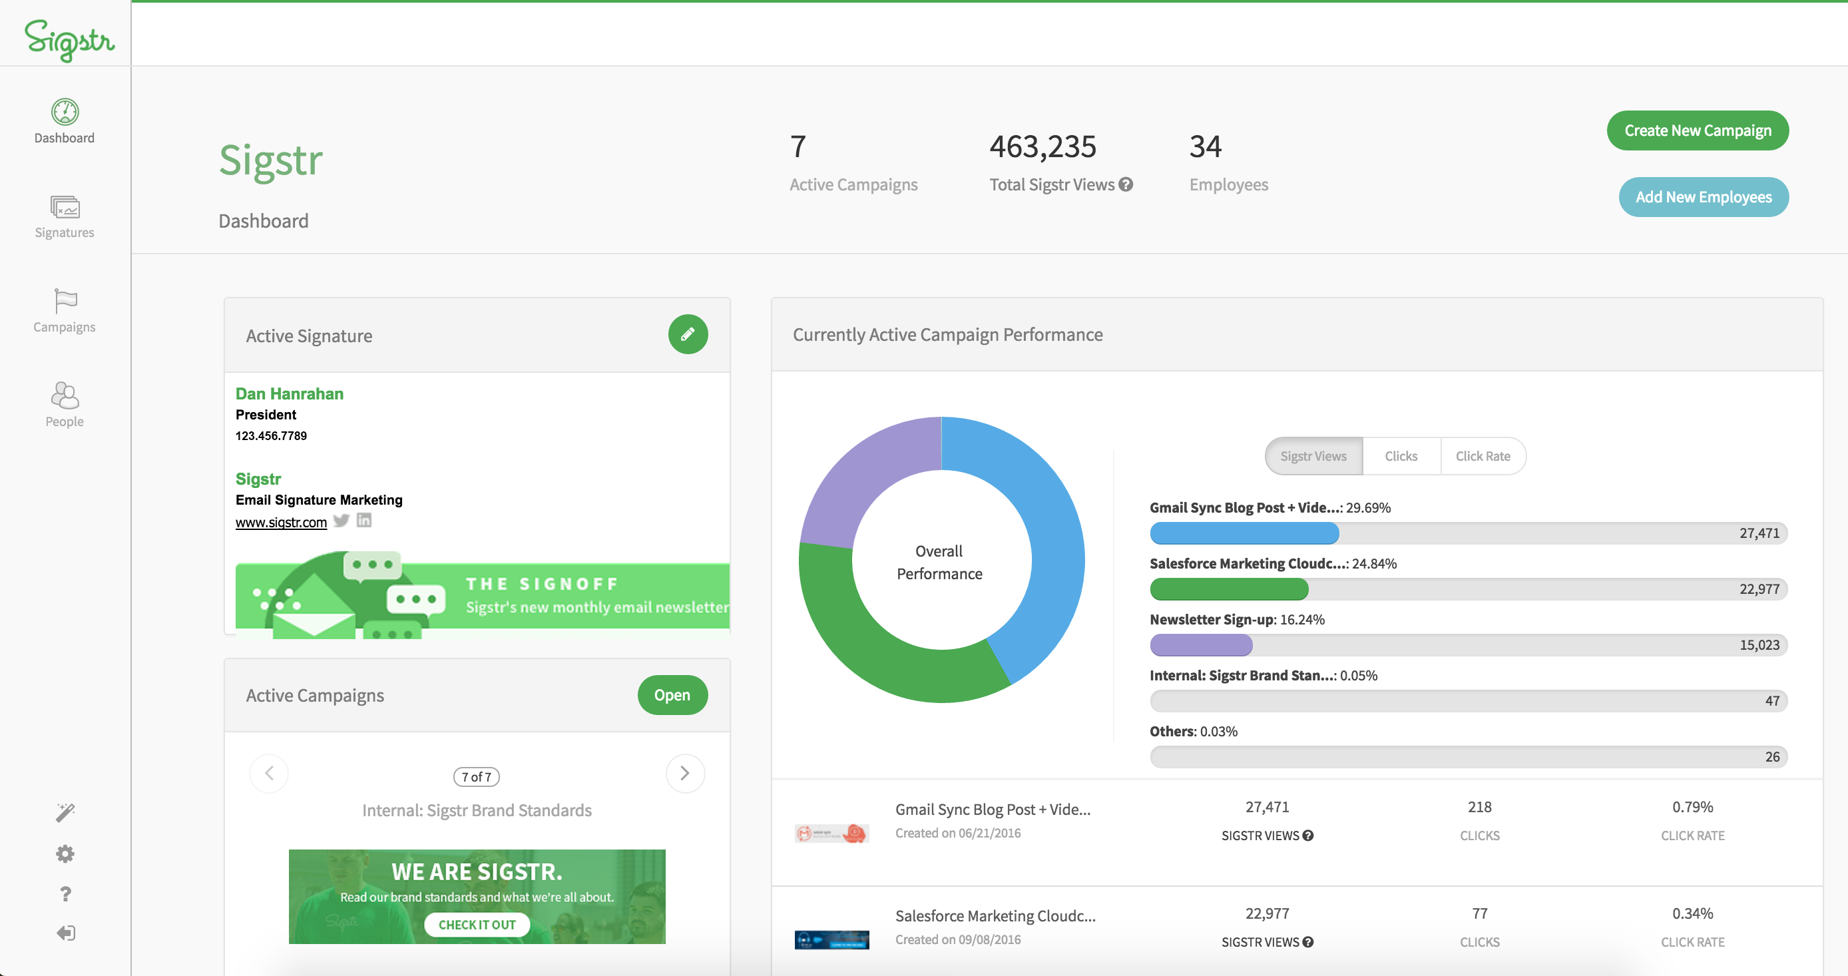This screenshot has width=1848, height=976.
Task: Switch chart to Sigstr Views
Action: (x=1313, y=457)
